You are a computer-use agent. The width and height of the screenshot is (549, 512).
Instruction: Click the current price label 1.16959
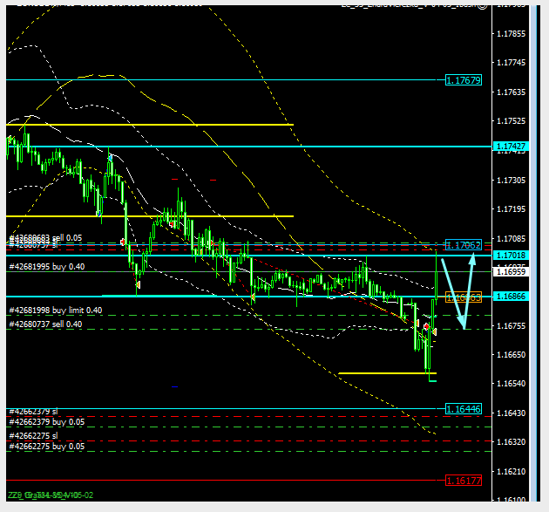(x=511, y=271)
